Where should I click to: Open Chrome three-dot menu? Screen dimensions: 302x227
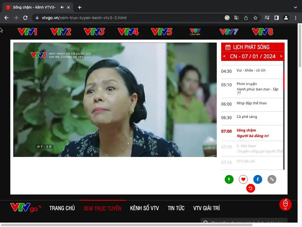click(296, 18)
